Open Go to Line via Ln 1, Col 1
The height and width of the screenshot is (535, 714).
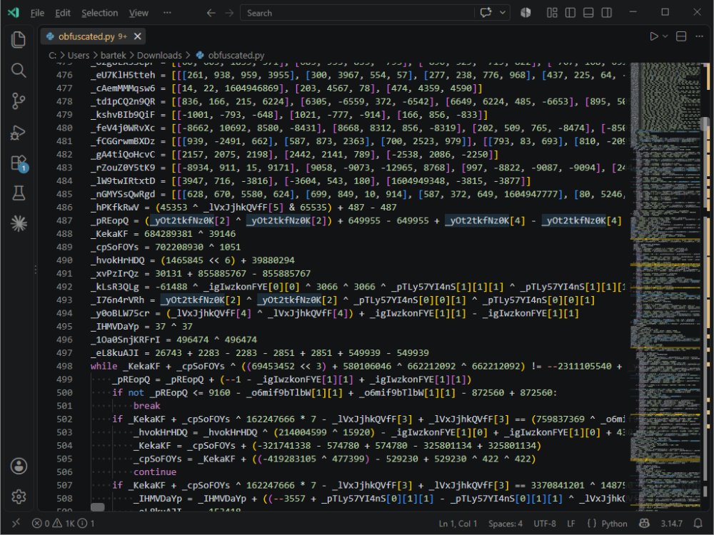458,524
